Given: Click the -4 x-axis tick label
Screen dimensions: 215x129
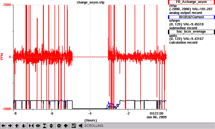Looking at the screenshot, I should point(90,113).
